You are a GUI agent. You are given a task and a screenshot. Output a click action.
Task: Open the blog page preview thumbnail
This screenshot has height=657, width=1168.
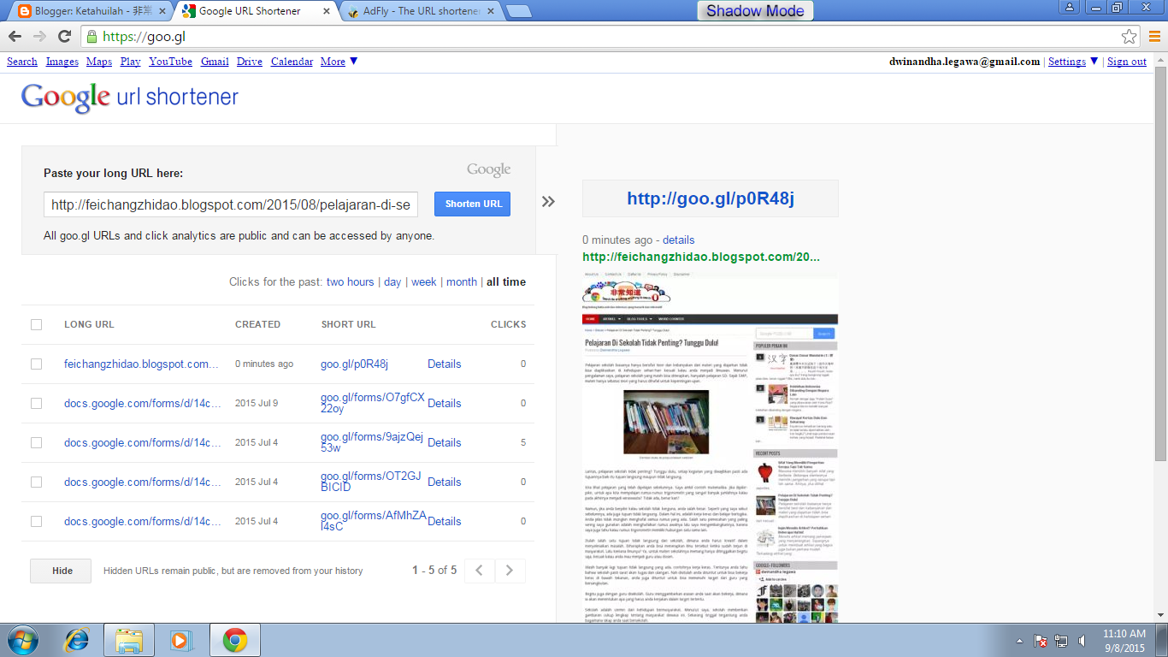(x=711, y=446)
